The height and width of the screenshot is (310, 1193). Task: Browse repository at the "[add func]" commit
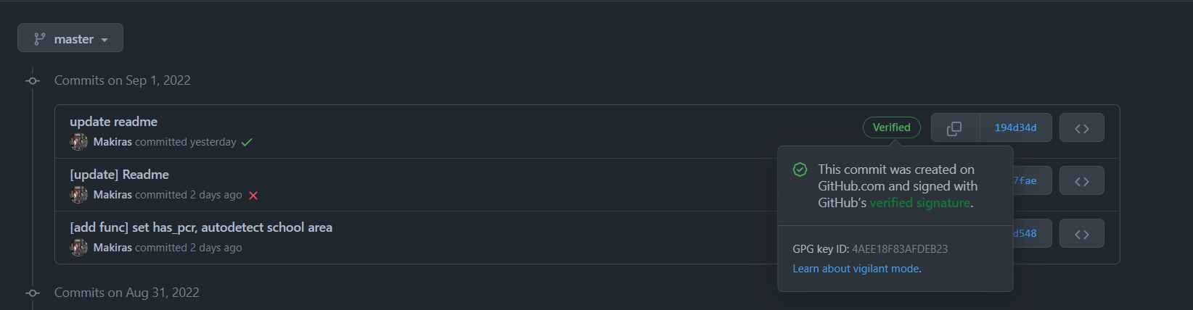click(1081, 234)
